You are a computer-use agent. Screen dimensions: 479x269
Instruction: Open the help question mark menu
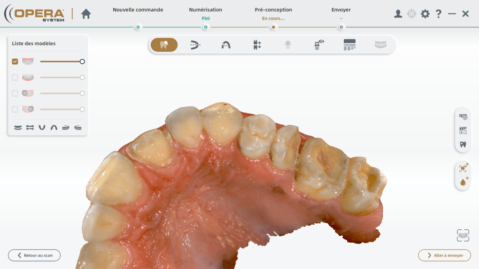[x=439, y=14]
